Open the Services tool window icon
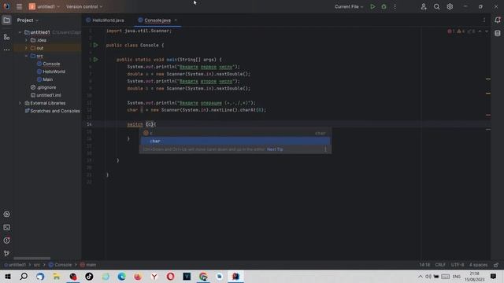Screen dimensions: 504x283 (6, 215)
